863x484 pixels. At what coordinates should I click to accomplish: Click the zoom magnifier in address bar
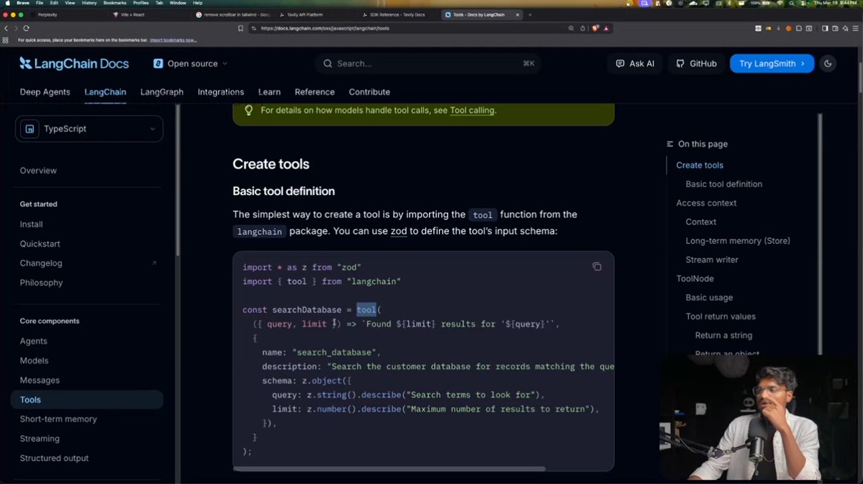[x=571, y=28]
